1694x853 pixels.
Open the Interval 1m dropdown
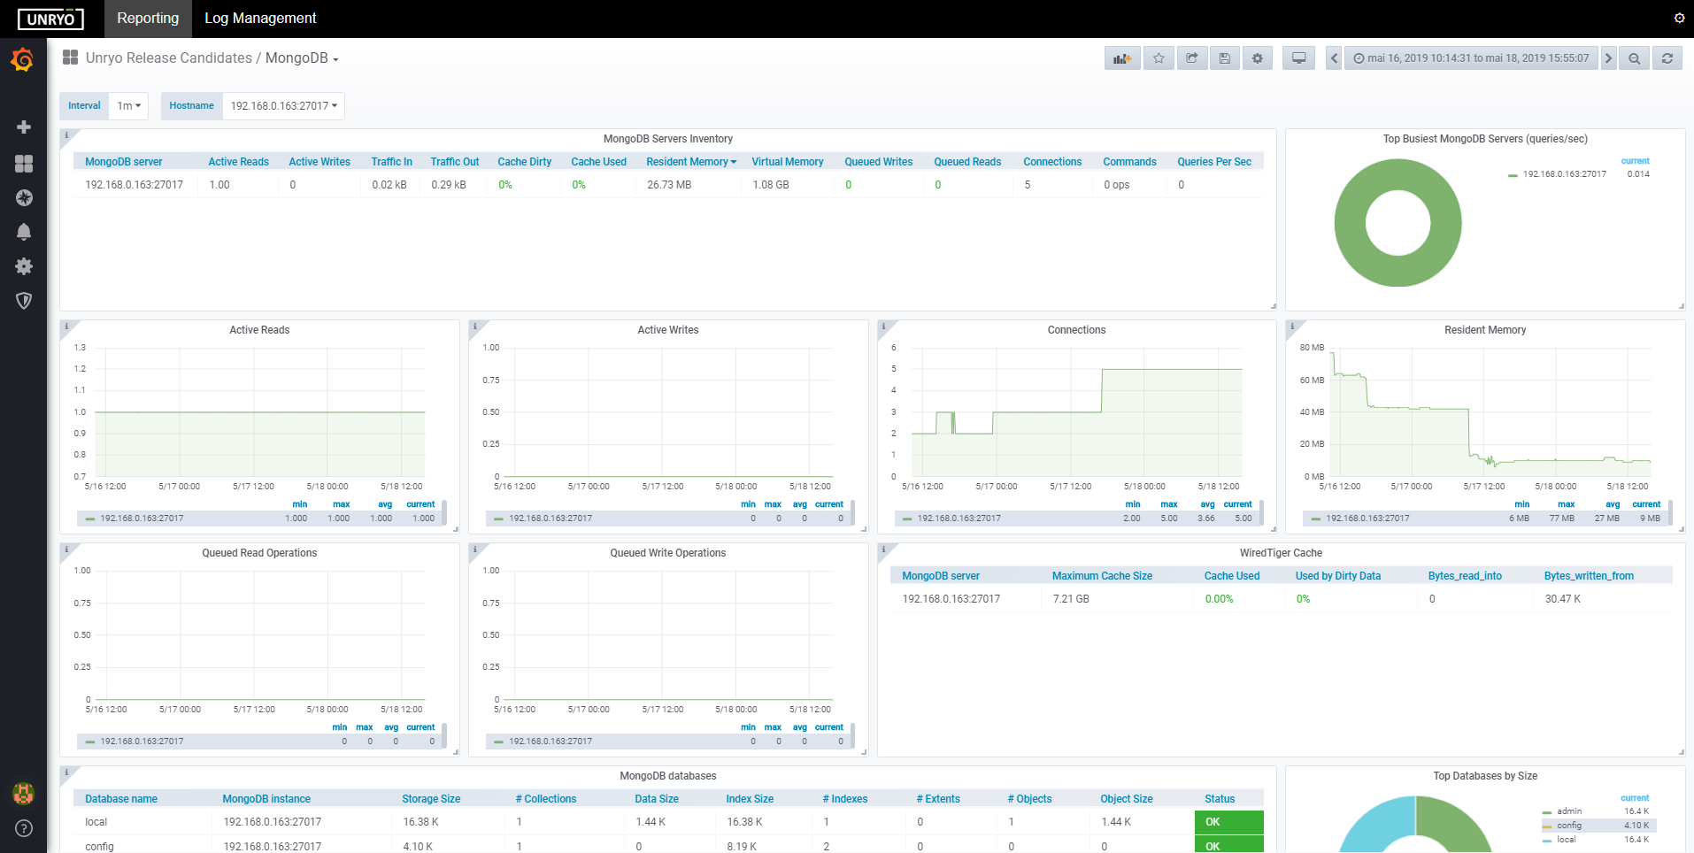click(129, 105)
